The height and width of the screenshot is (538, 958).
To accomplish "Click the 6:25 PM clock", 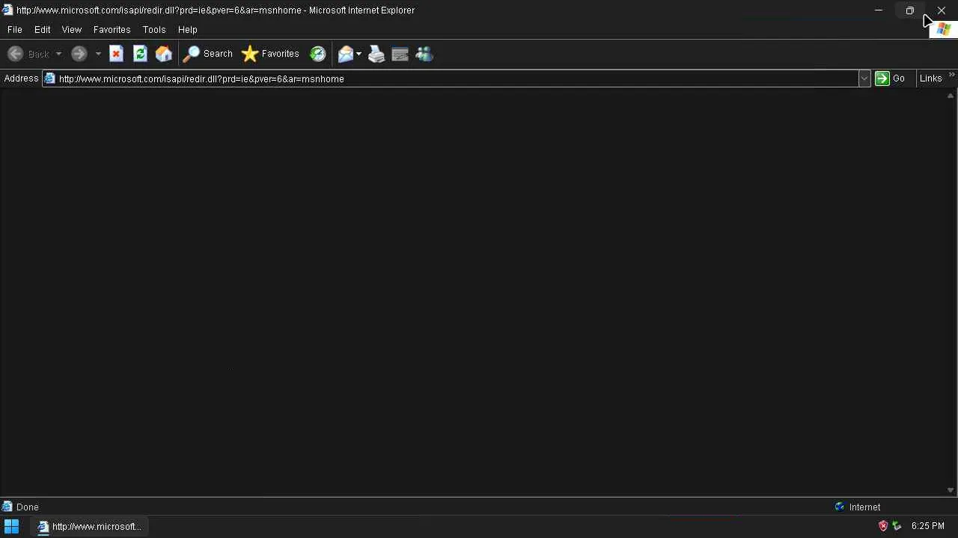I will pyautogui.click(x=928, y=526).
